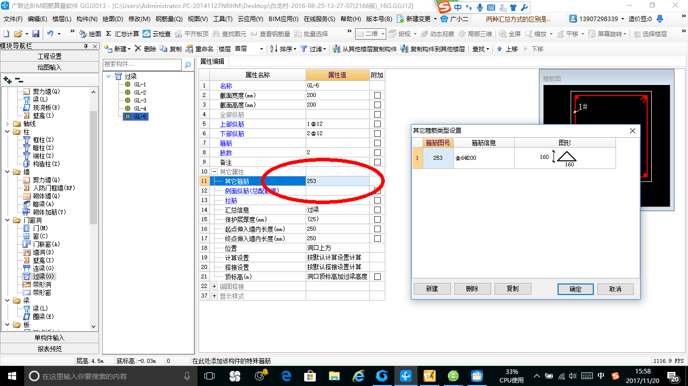Click 从其他楼层复制构件
688x386 pixels.
(x=365, y=49)
